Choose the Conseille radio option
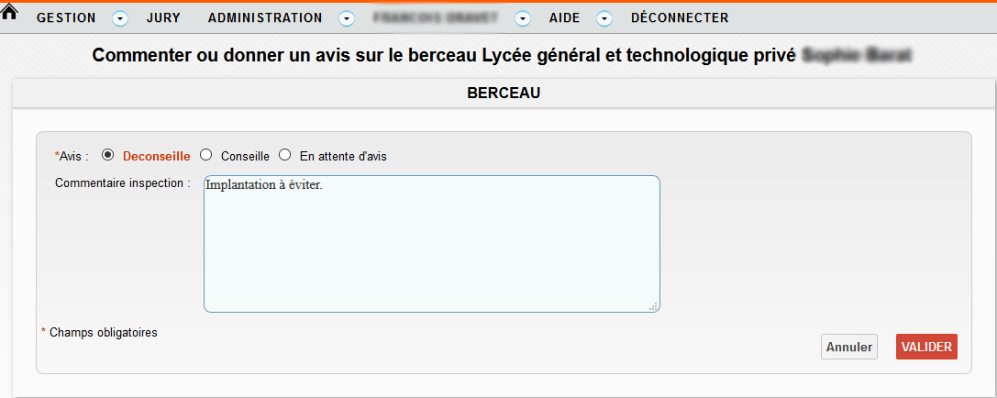Screen dimensions: 997x398 pos(206,155)
